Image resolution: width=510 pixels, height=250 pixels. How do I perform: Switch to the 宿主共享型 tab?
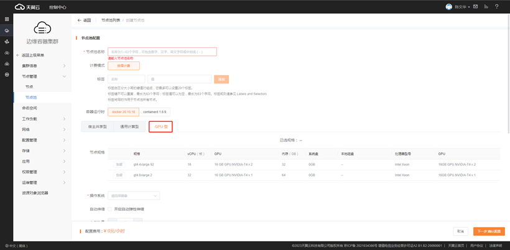click(x=97, y=127)
